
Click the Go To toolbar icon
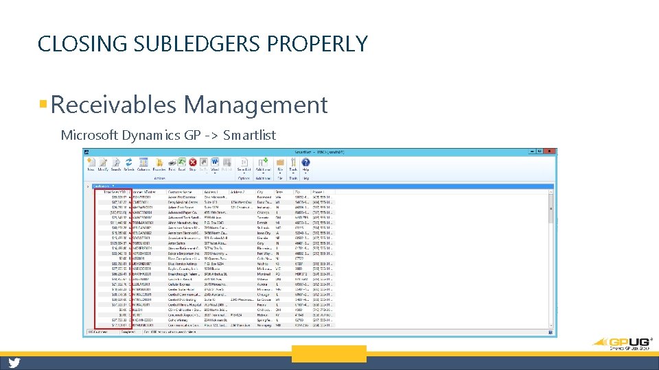click(x=203, y=162)
